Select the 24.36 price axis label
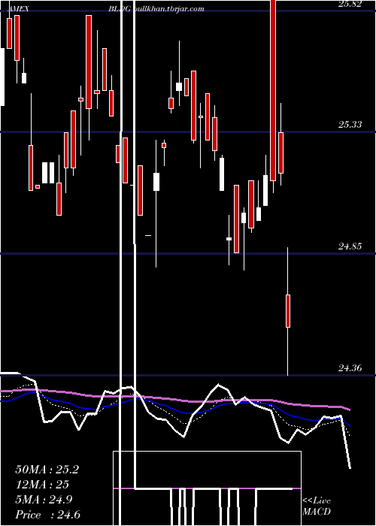 click(350, 368)
